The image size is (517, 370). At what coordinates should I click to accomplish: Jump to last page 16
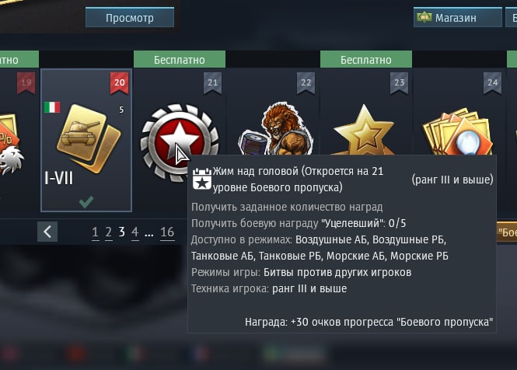click(167, 232)
